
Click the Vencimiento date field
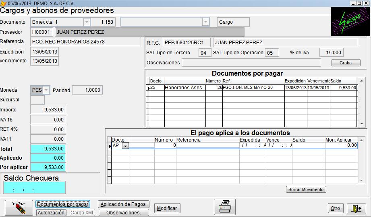click(x=44, y=61)
